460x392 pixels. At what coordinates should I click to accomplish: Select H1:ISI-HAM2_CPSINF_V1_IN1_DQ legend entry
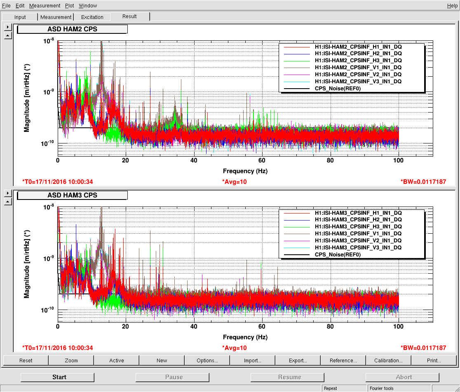[358, 68]
